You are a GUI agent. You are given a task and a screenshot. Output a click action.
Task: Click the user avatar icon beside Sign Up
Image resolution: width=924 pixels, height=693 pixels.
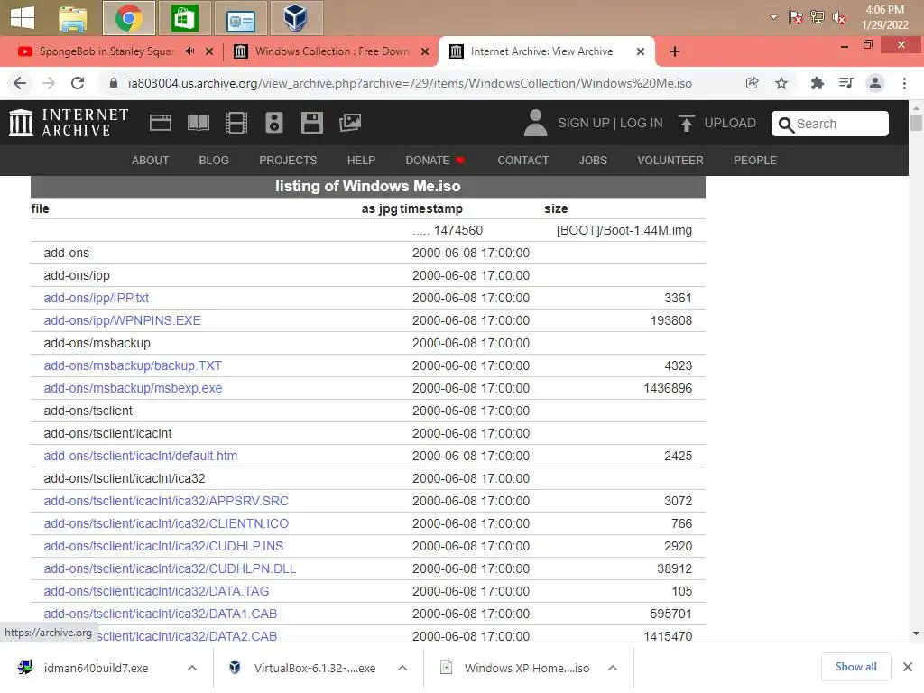[x=535, y=123]
